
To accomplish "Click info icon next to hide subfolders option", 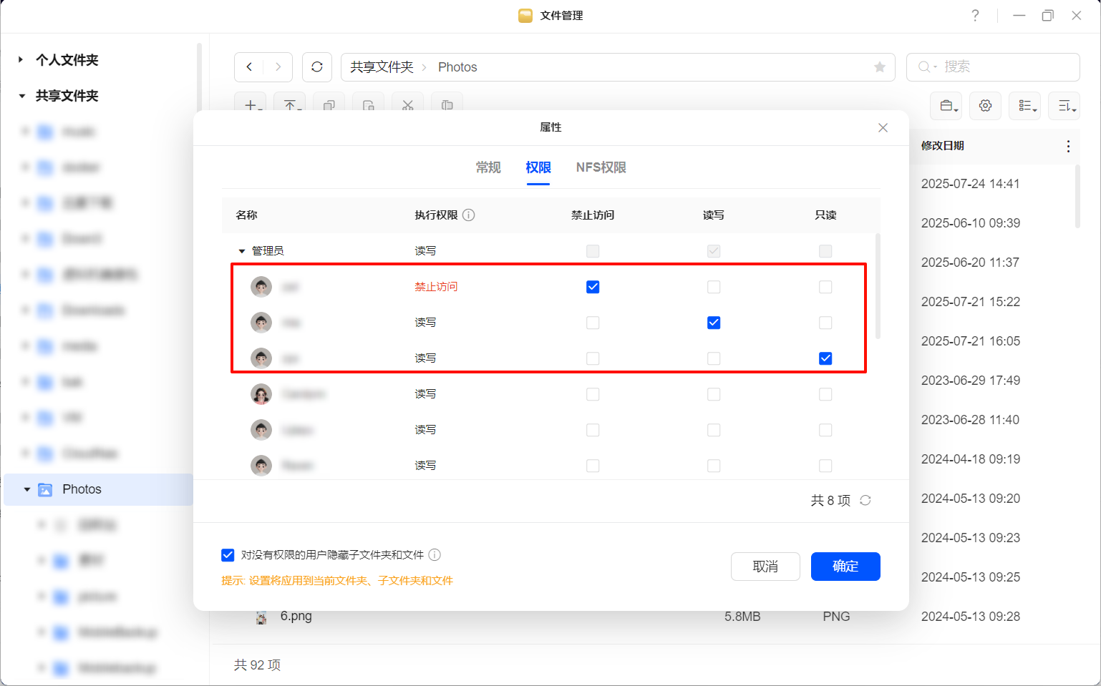I will pos(435,555).
